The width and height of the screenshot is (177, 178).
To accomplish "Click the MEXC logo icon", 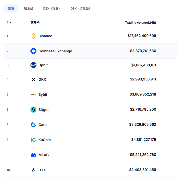I will tap(33, 155).
